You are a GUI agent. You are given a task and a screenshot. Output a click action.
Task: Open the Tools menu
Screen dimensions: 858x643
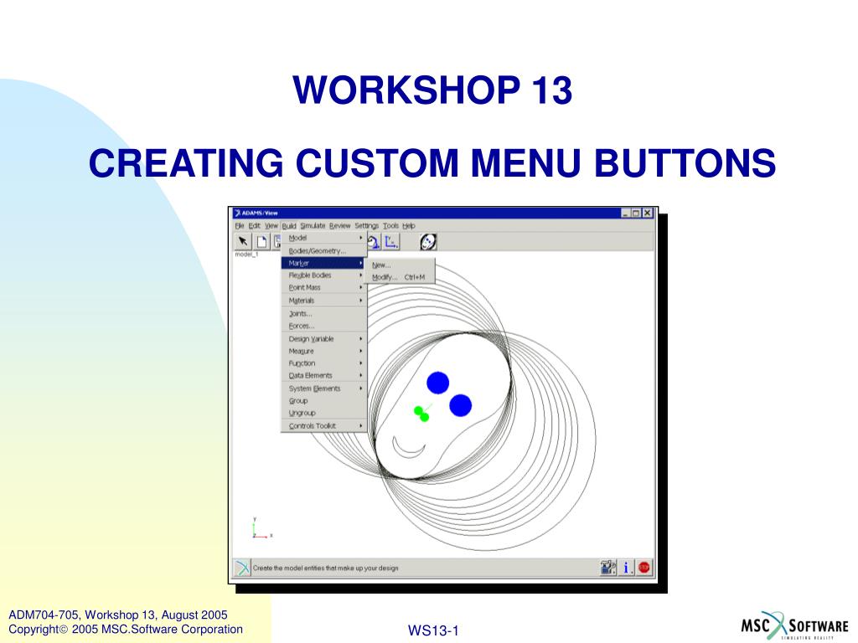click(x=390, y=225)
